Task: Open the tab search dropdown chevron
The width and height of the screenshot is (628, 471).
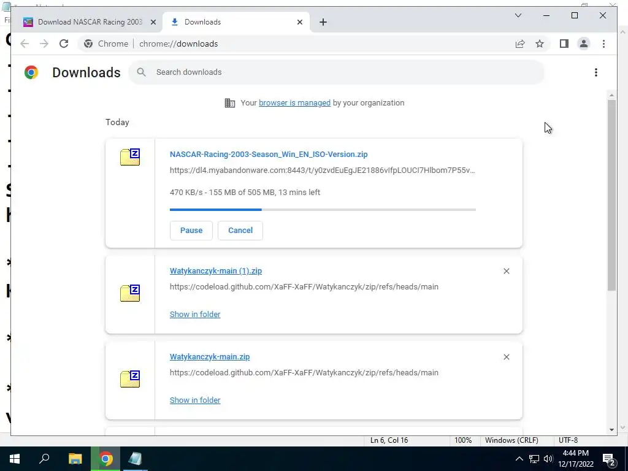Action: [518, 15]
